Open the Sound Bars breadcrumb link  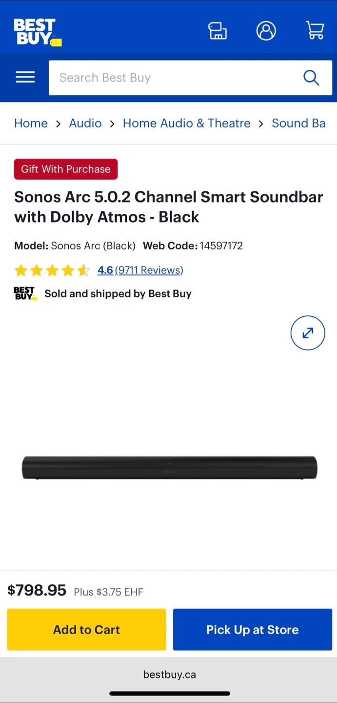click(x=298, y=123)
